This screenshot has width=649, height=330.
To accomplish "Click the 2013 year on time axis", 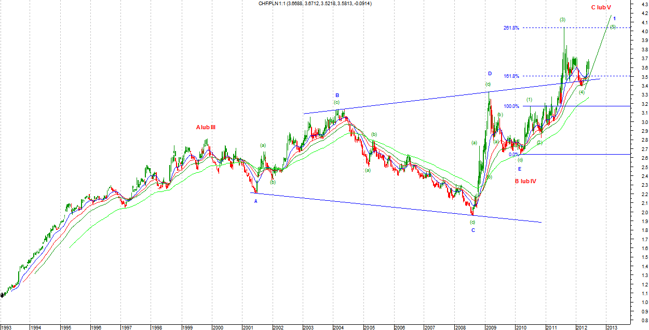I will (612, 327).
